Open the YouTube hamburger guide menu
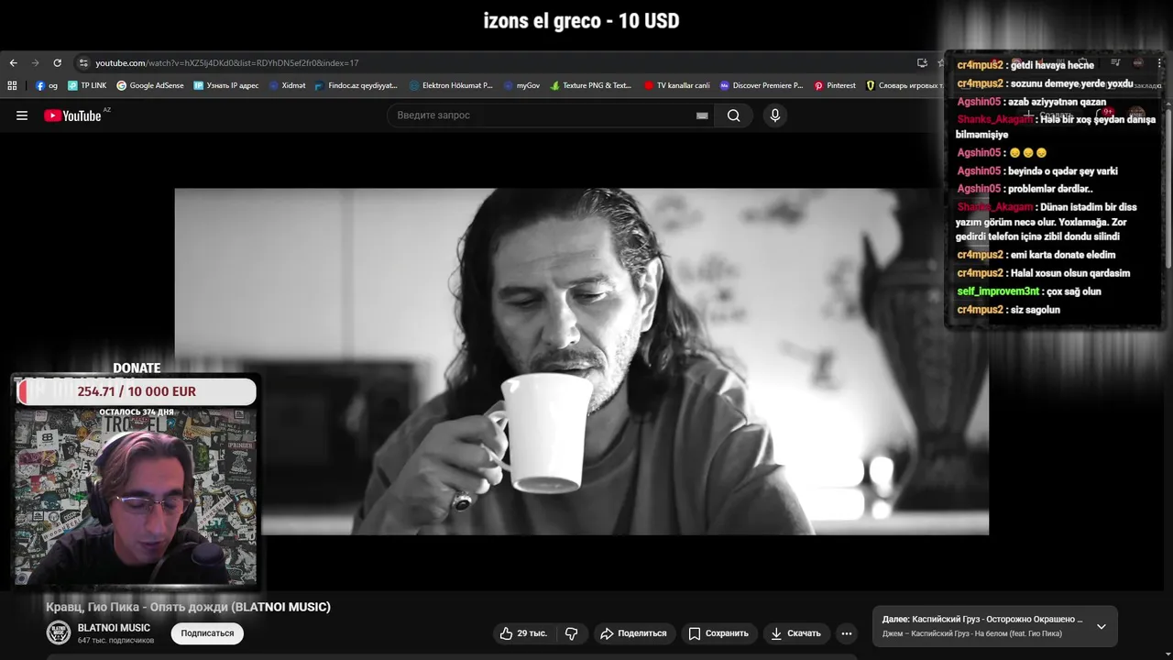 point(22,115)
